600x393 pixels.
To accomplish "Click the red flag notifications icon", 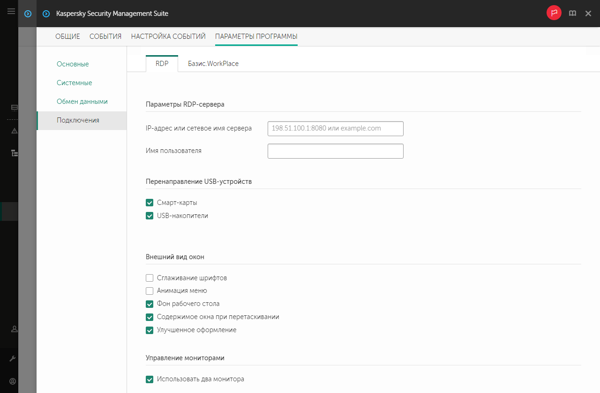I will 554,14.
